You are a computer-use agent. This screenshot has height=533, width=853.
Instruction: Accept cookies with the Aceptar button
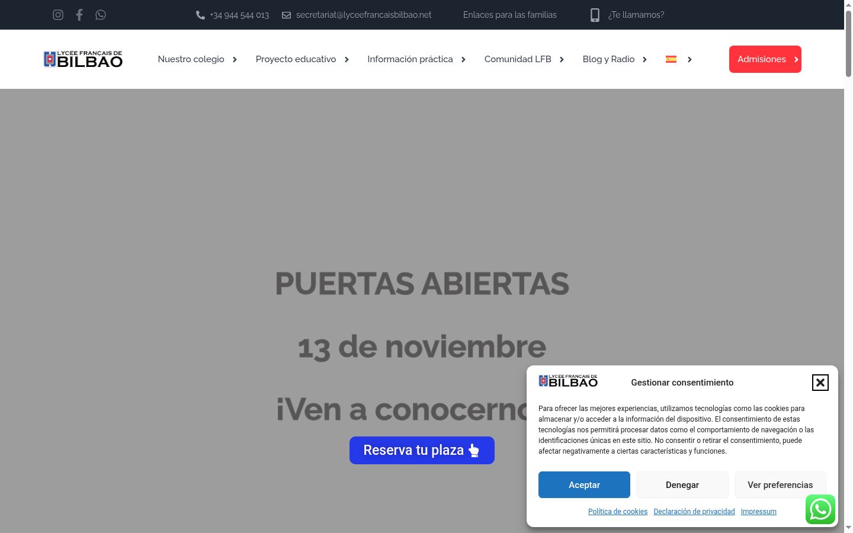point(584,484)
